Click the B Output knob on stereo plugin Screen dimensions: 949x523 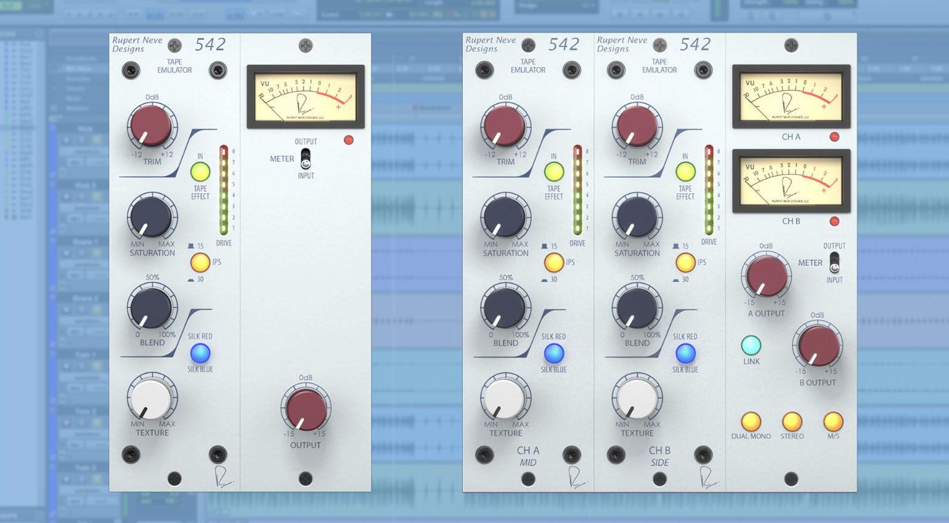[x=818, y=345]
